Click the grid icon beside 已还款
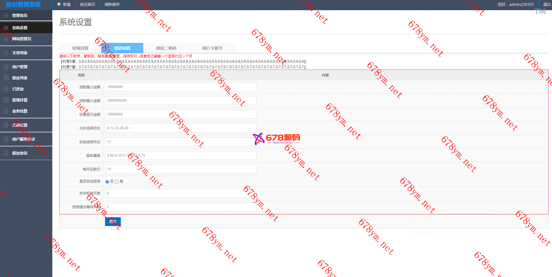Screen dimensions: 552x277 pyautogui.click(x=6, y=89)
